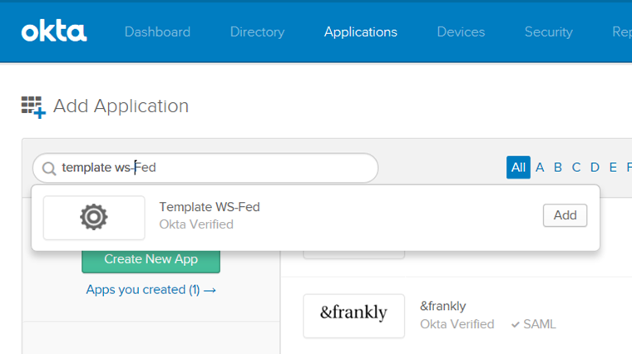Click the application search field
632x354 pixels.
pyautogui.click(x=205, y=168)
